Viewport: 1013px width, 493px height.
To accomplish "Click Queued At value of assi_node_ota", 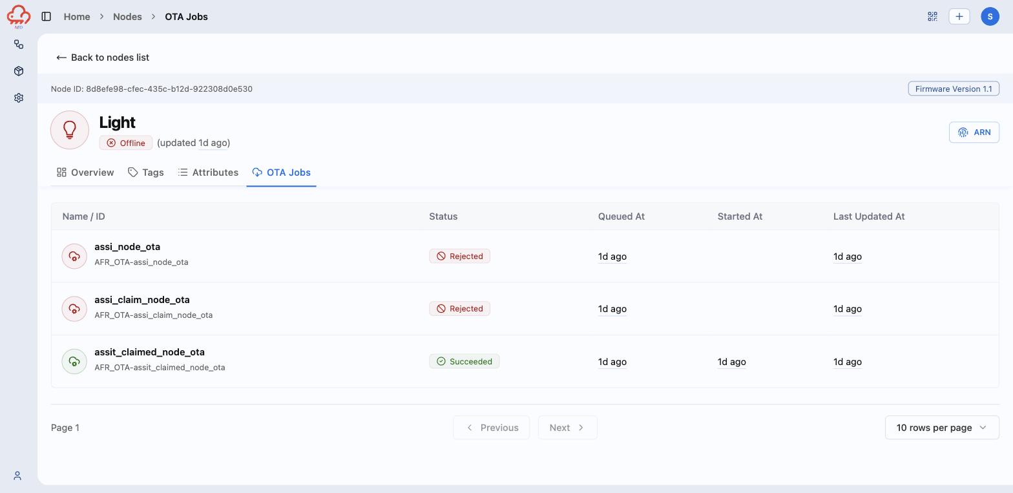I will pyautogui.click(x=612, y=257).
